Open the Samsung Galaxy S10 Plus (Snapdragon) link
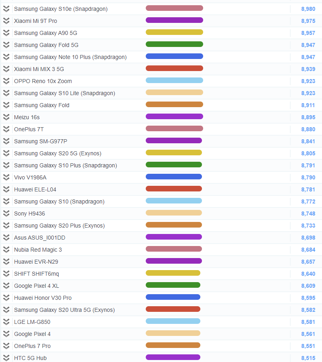Image resolution: width=322 pixels, height=362 pixels. pos(65,165)
